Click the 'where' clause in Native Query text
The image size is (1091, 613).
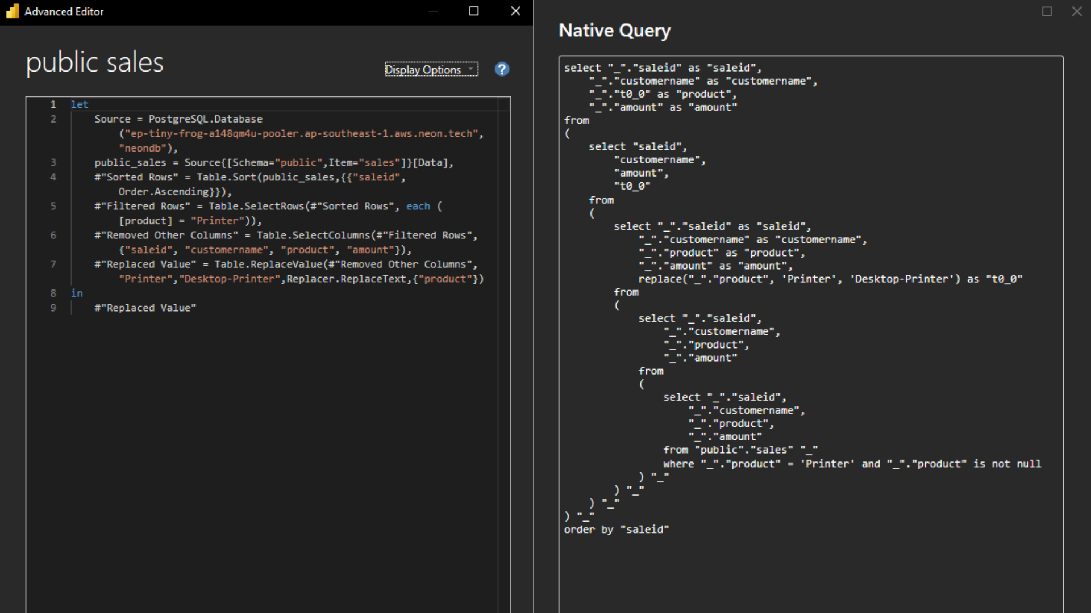pos(678,464)
